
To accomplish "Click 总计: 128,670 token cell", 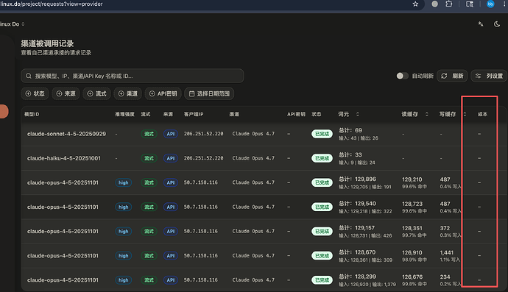I will pos(356,252).
